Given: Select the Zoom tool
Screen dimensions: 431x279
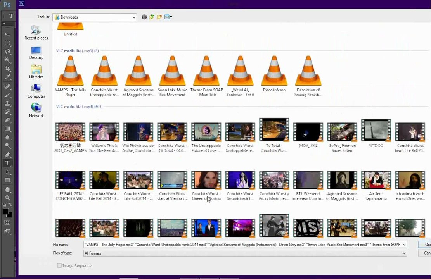Looking at the screenshot, I should (7, 198).
